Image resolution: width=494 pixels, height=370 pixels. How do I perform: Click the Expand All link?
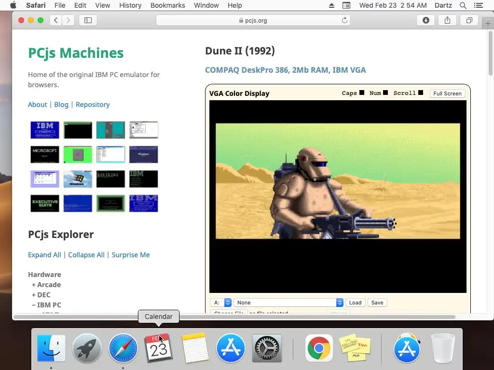(x=44, y=255)
